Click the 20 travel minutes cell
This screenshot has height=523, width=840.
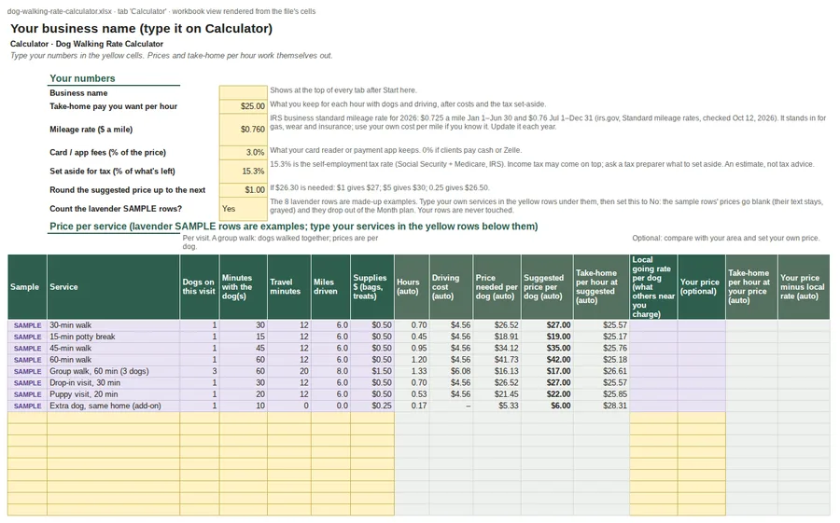(289, 371)
